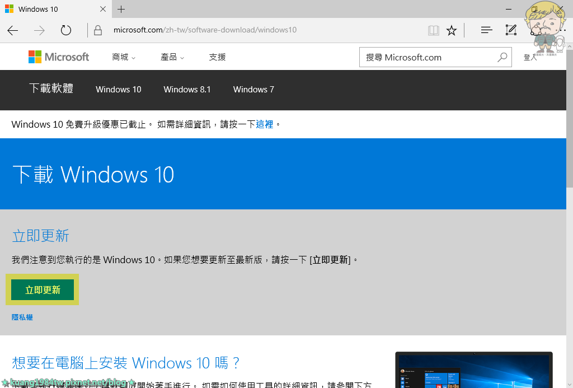Expand the 產品 dropdown menu
The height and width of the screenshot is (388, 573).
(172, 57)
